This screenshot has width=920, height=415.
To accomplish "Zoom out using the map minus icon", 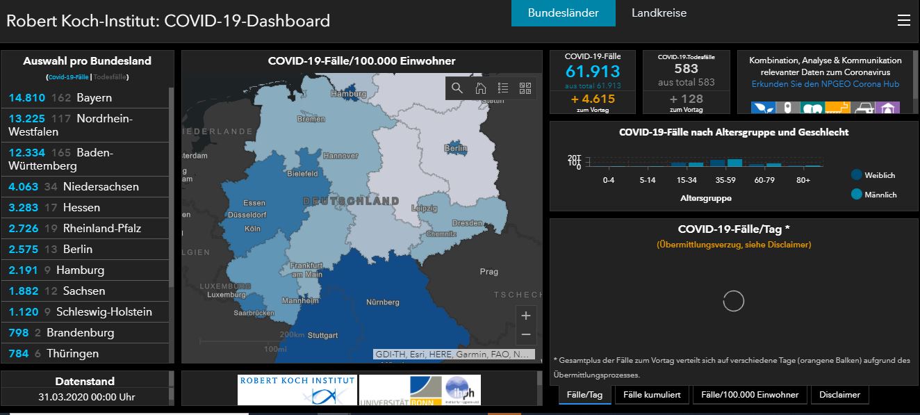I will (526, 334).
